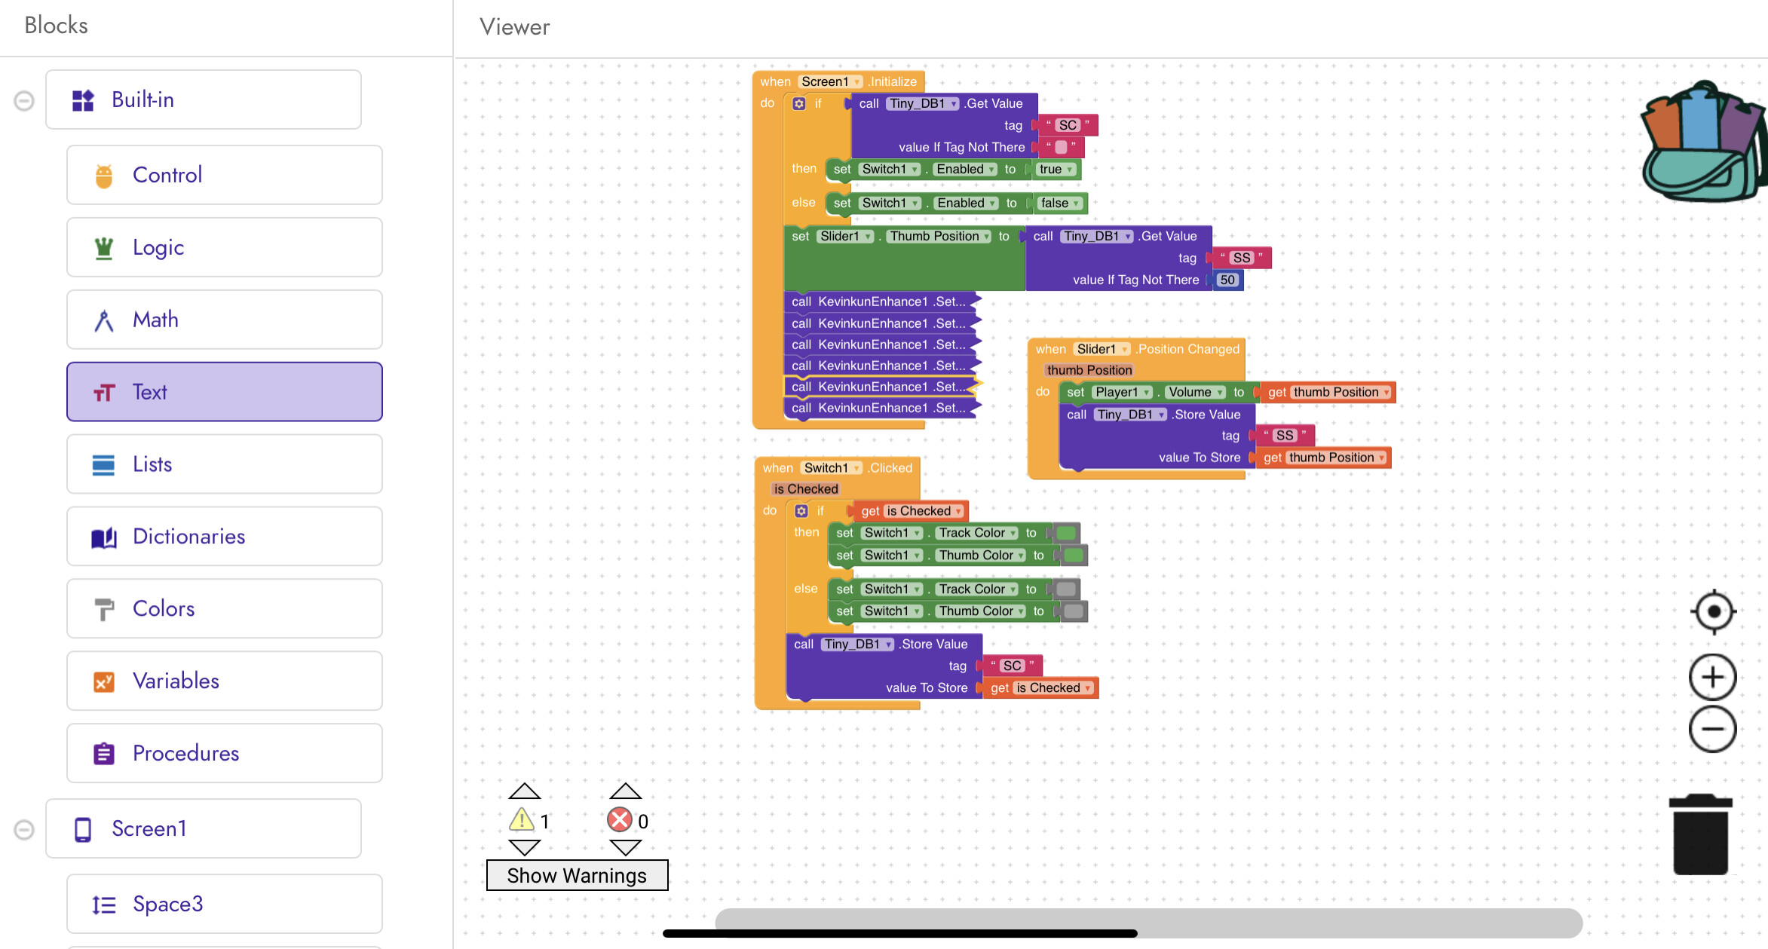Click the yellow warning triangle icon
The image size is (1768, 949).
521,820
